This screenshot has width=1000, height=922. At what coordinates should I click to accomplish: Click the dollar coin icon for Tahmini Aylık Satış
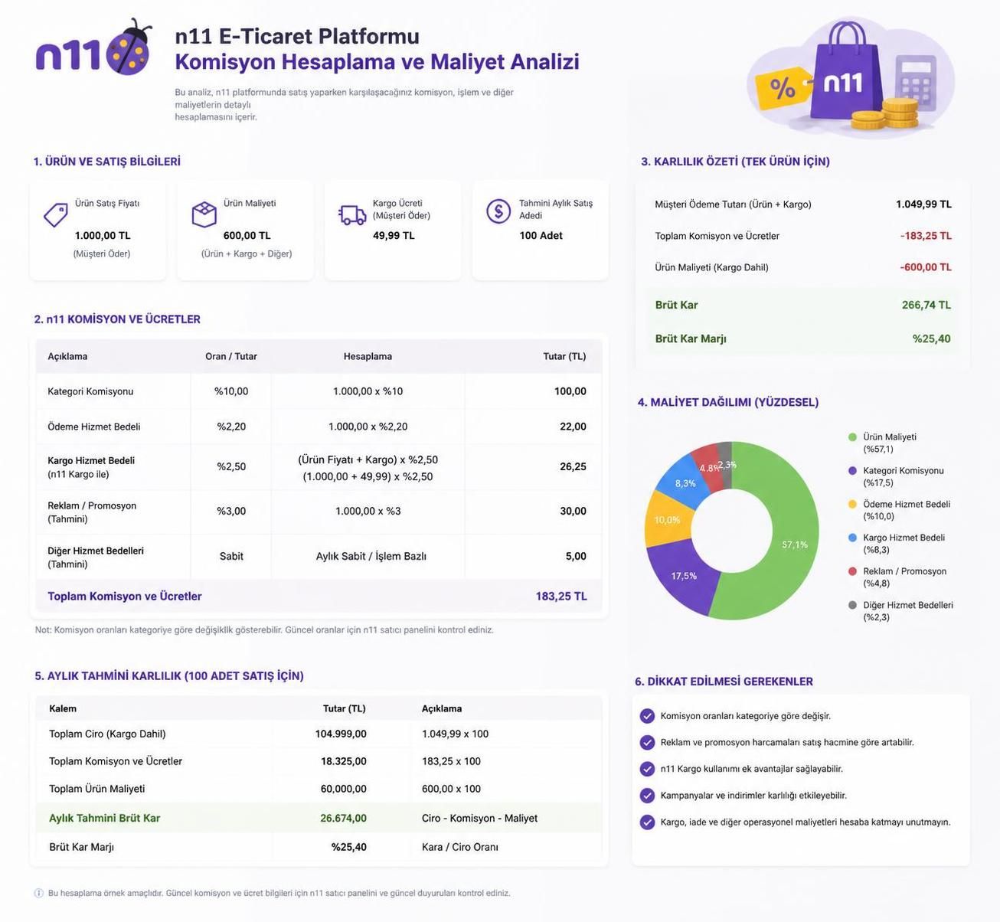coord(498,211)
